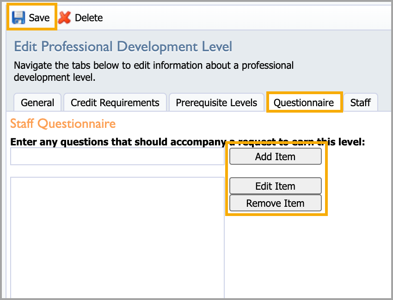Select the Questionnaire tab

(304, 102)
